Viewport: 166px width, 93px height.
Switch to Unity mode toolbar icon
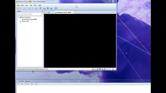[51, 8]
